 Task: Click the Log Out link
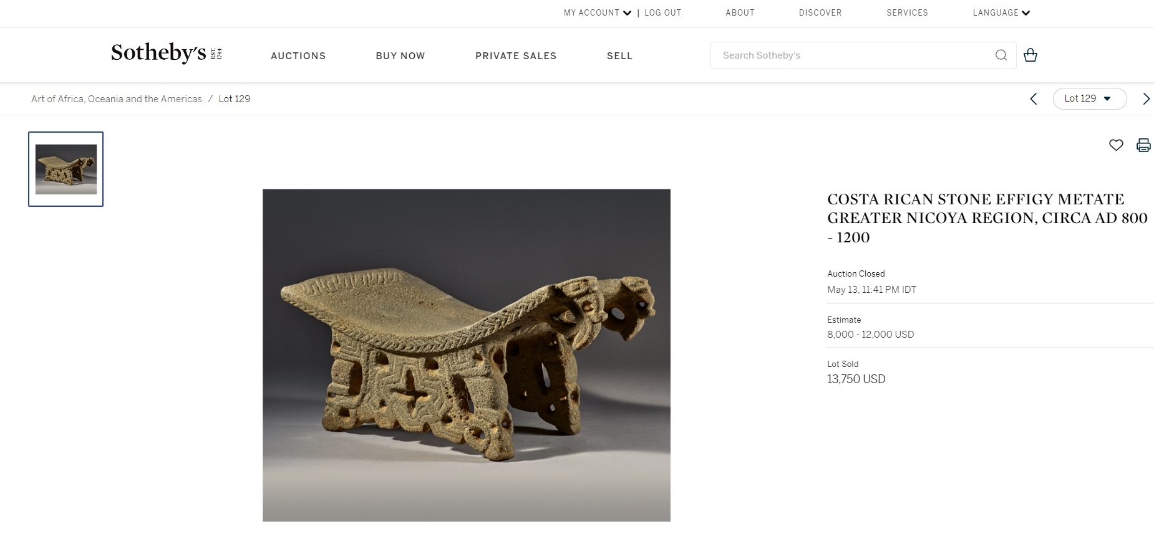[662, 12]
